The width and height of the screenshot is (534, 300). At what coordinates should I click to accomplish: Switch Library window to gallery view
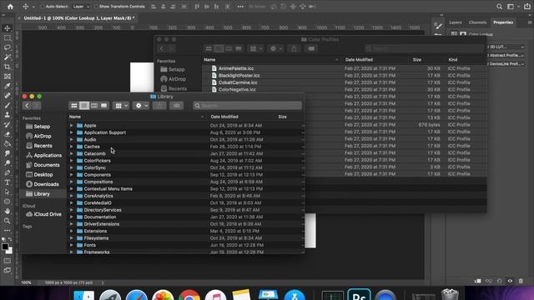pyautogui.click(x=103, y=106)
